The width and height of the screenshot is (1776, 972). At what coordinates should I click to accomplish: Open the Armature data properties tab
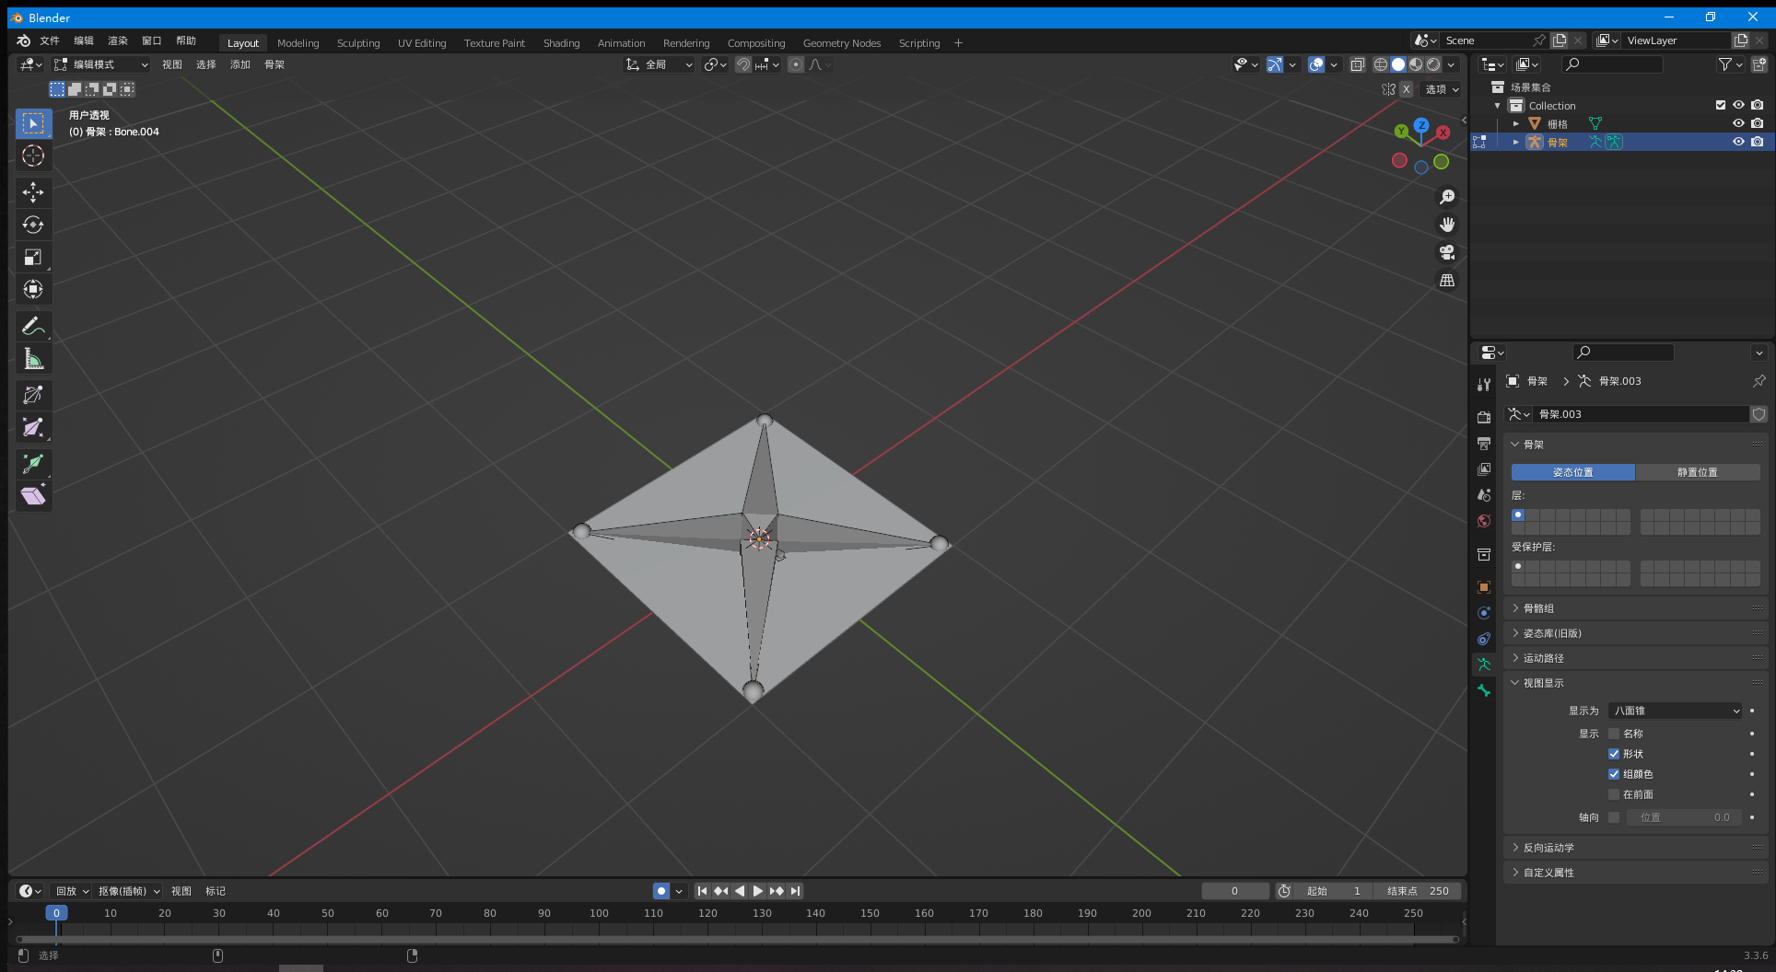tap(1483, 665)
